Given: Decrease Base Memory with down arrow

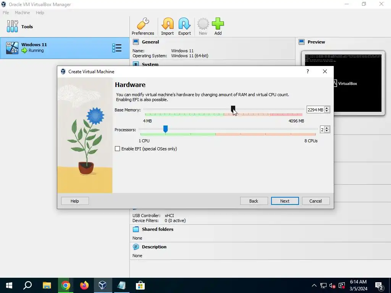Looking at the screenshot, I should point(327,111).
